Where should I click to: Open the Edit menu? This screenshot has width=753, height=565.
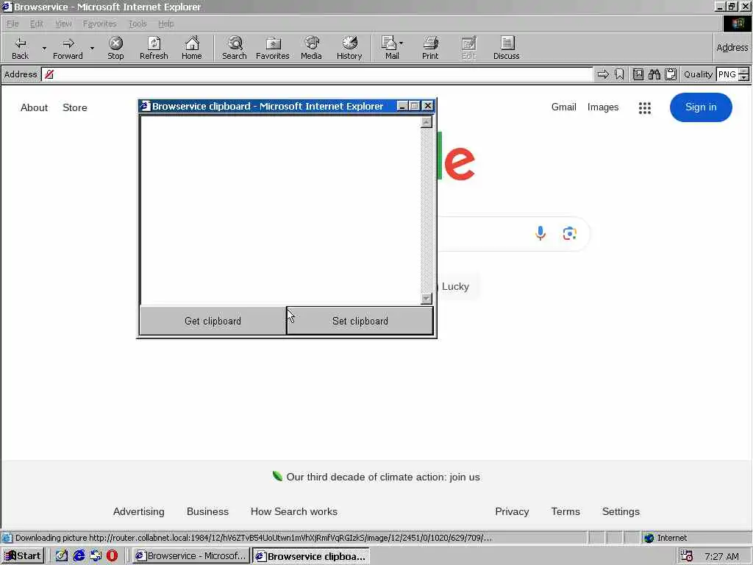pos(37,24)
